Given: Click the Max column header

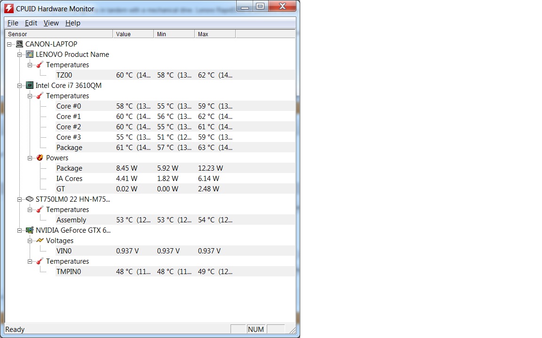Looking at the screenshot, I should click(215, 34).
